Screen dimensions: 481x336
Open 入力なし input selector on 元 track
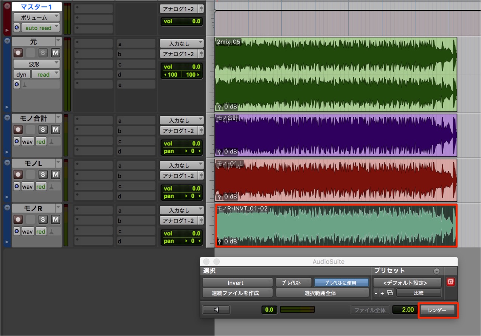182,44
